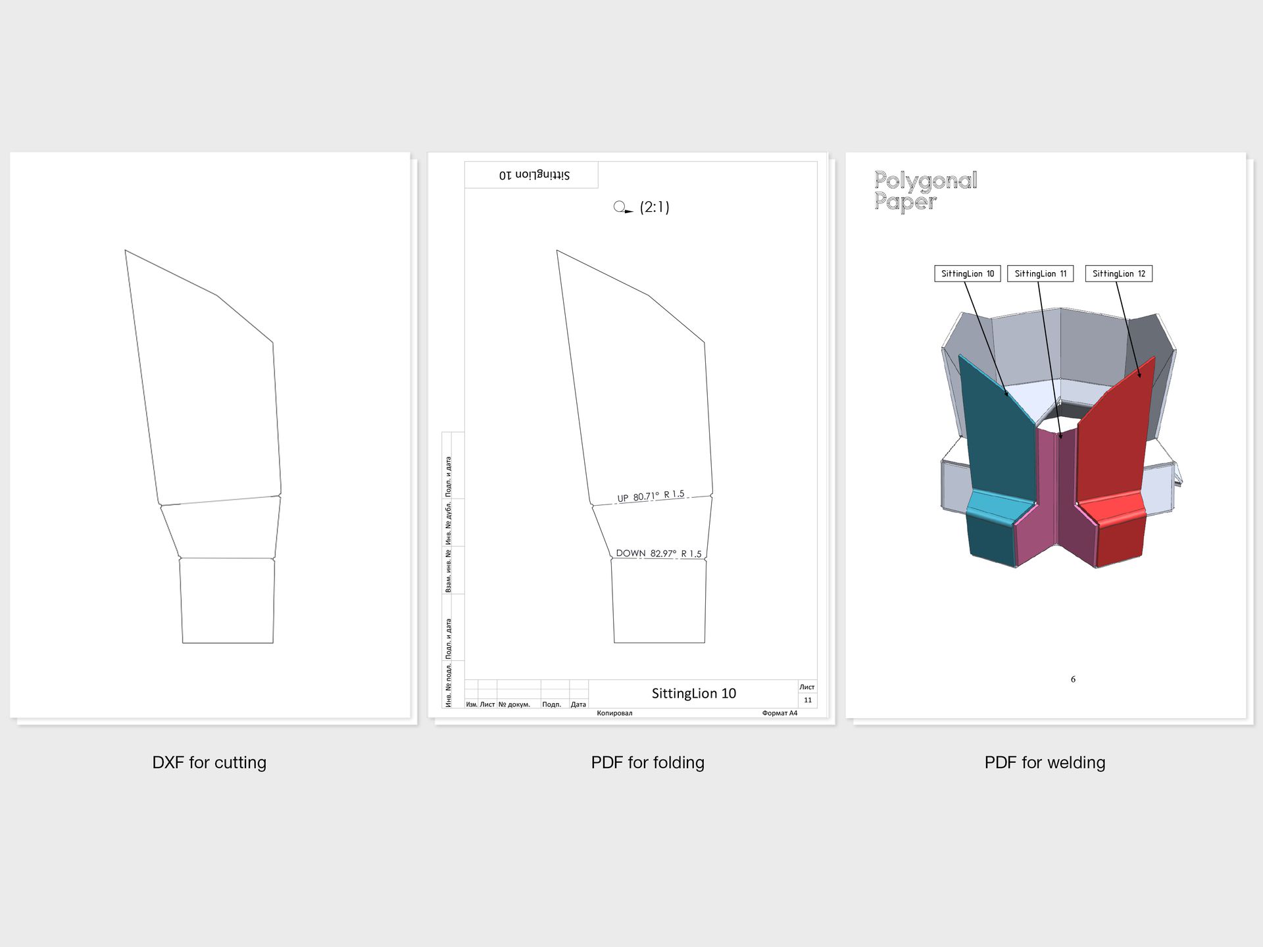Click the Формат A4 text
The width and height of the screenshot is (1263, 947).
(780, 713)
